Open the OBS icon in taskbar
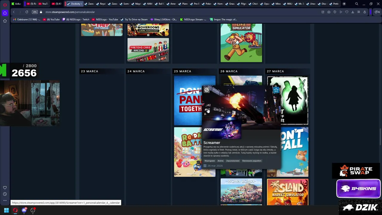Viewport: 382px width, 215px height. [33, 210]
